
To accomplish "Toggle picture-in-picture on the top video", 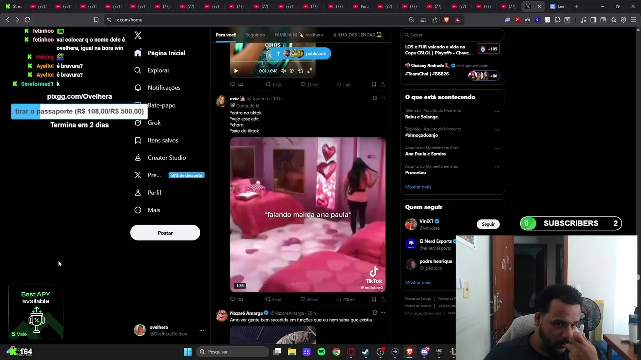I will (x=300, y=71).
